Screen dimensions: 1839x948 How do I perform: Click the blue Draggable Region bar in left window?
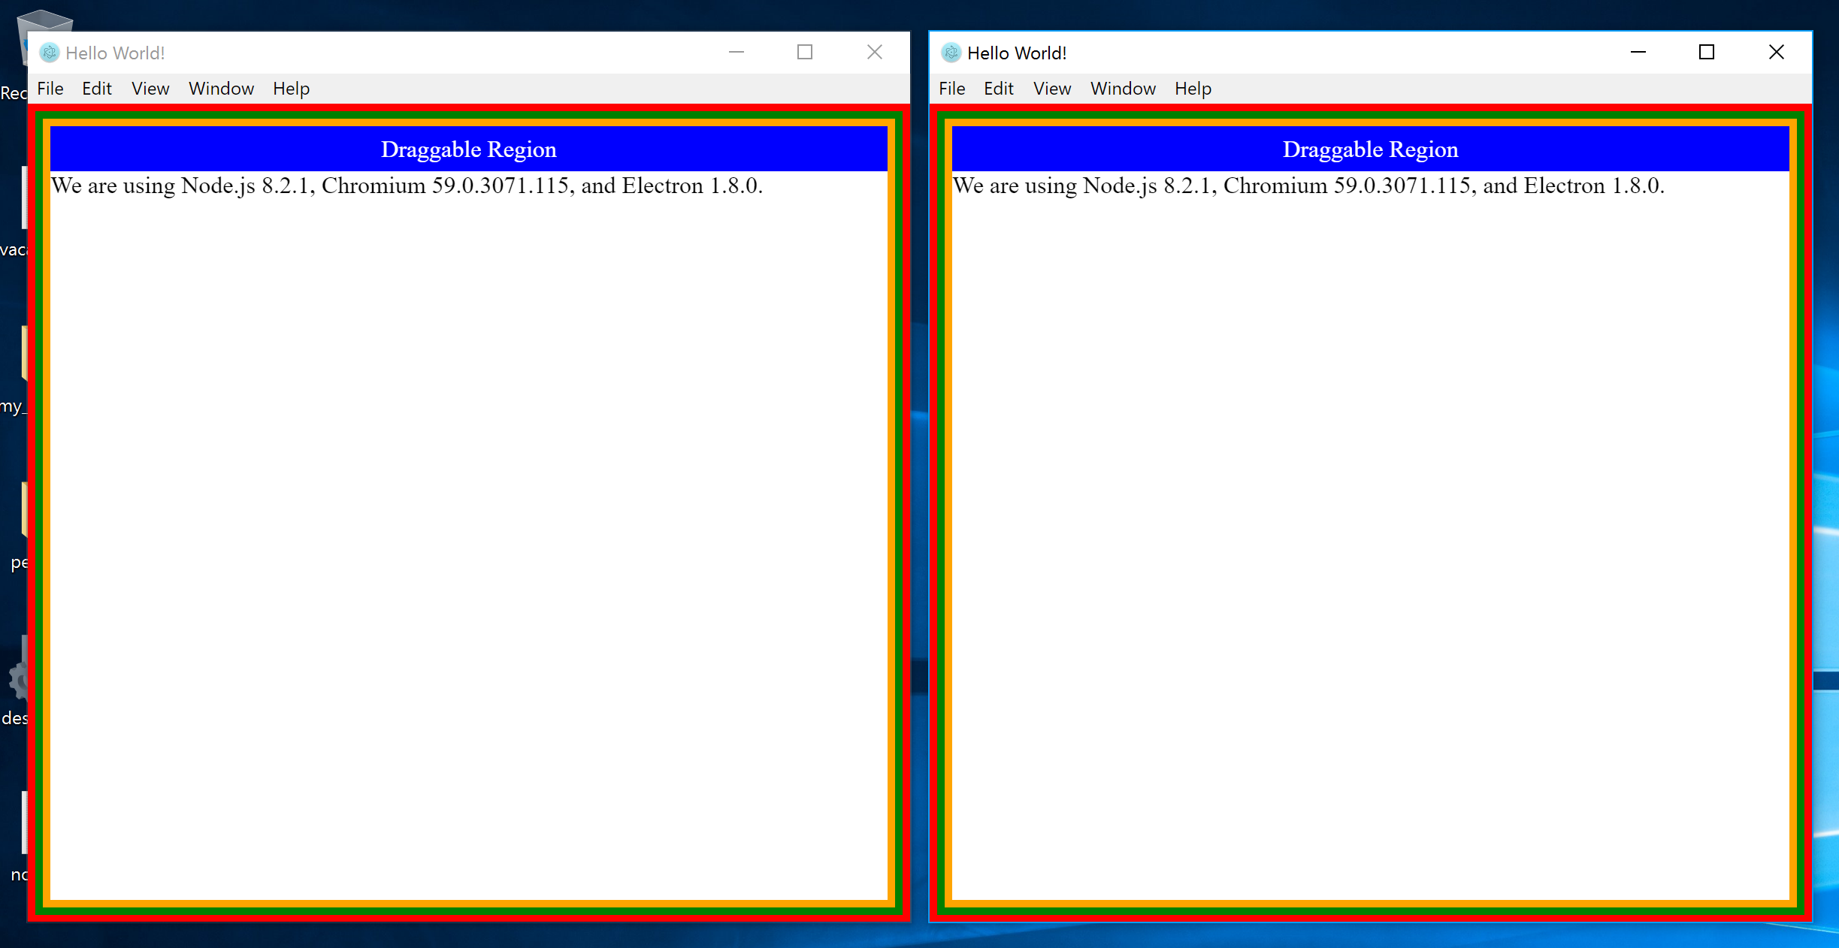[x=469, y=148]
